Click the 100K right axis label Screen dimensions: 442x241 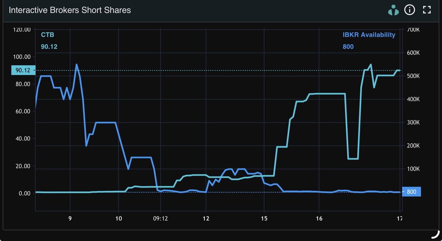tap(413, 169)
